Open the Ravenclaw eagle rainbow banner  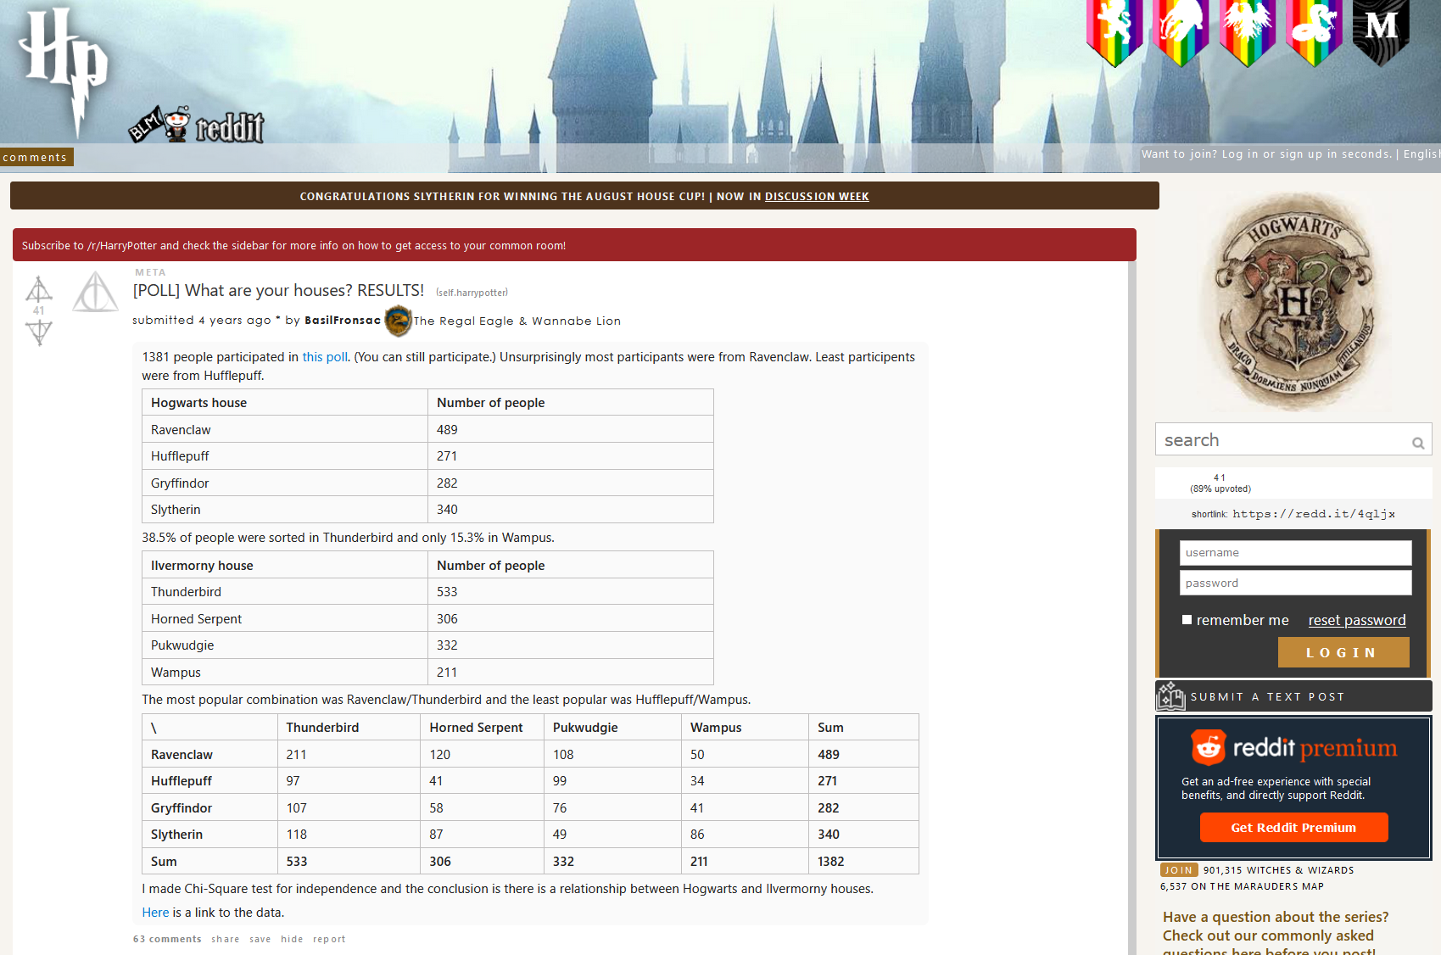1248,33
